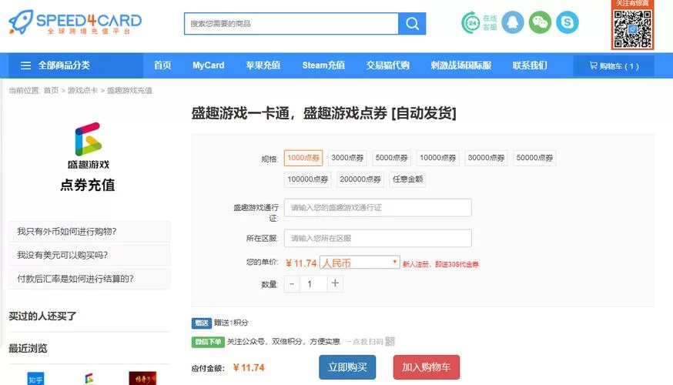The image size is (673, 385).
Task: Select the 5000点券 specification option
Action: pyautogui.click(x=391, y=158)
